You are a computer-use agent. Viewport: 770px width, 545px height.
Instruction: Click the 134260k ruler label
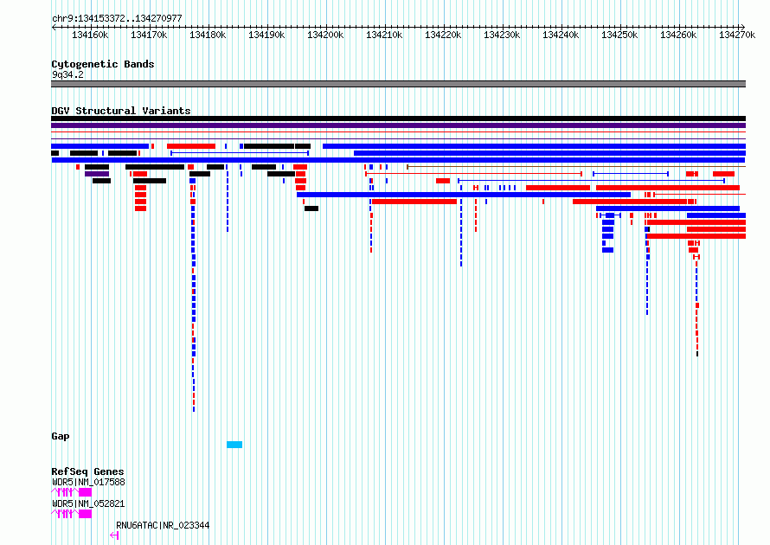(678, 35)
